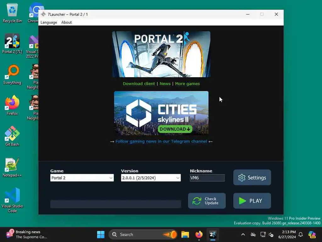This screenshot has width=322, height=242.
Task: Click the 7Launcher Portal 2 taskbar icon
Action: coord(213,234)
